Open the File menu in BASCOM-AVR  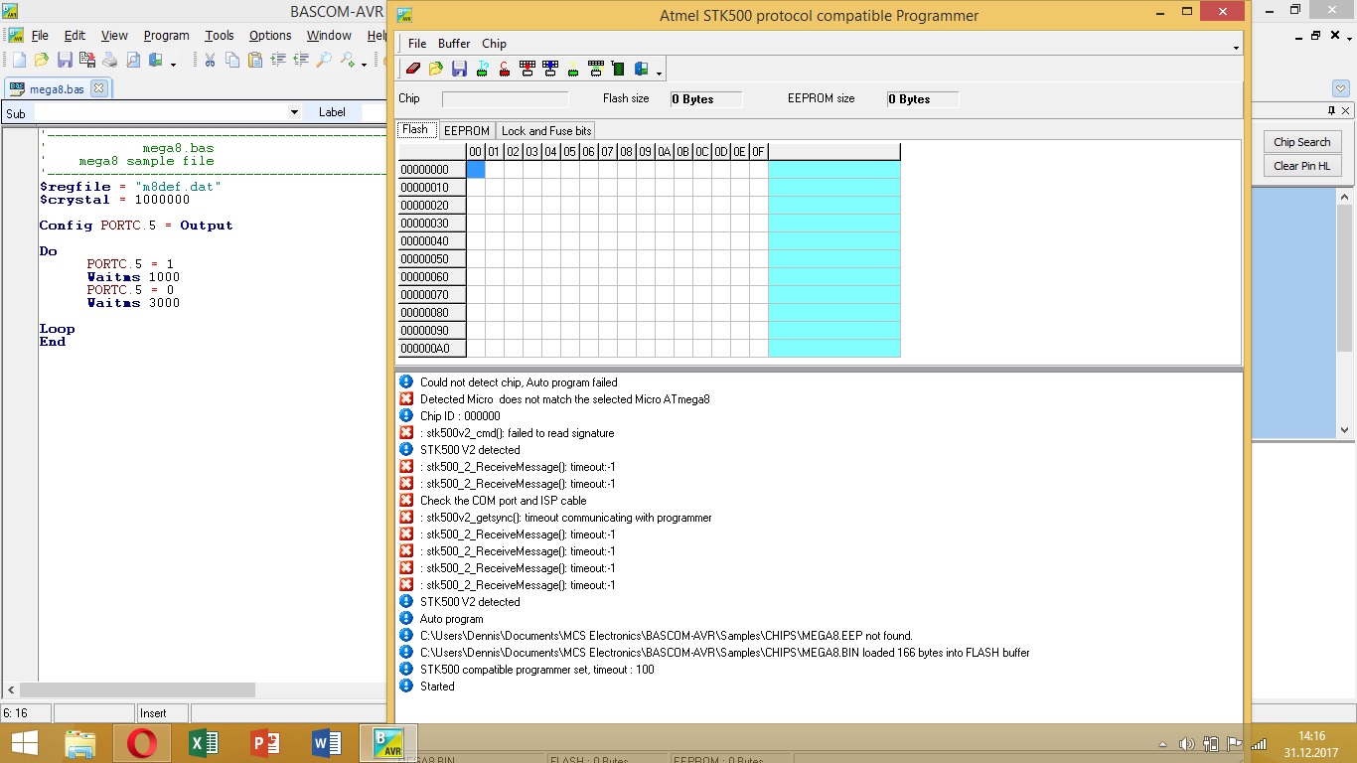40,36
